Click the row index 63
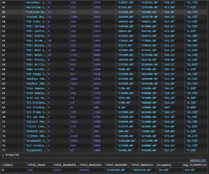The image size is (209, 174). 4,84
